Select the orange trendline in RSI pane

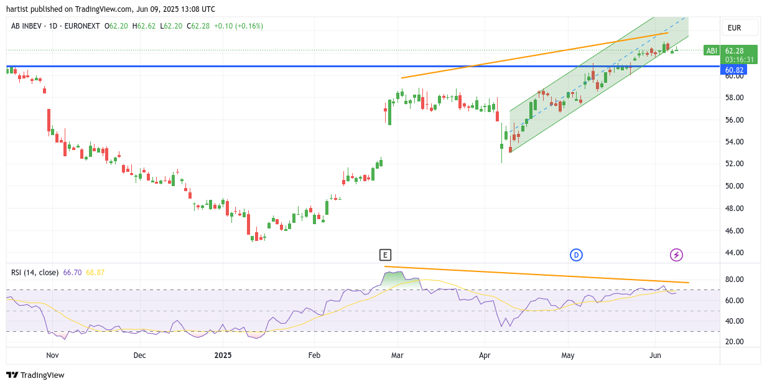point(537,275)
